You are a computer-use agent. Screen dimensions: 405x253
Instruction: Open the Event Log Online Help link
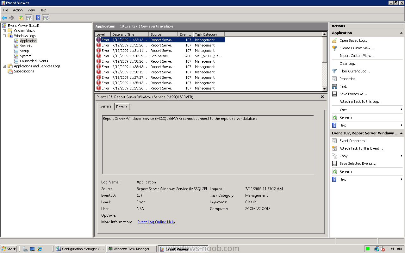(x=156, y=222)
